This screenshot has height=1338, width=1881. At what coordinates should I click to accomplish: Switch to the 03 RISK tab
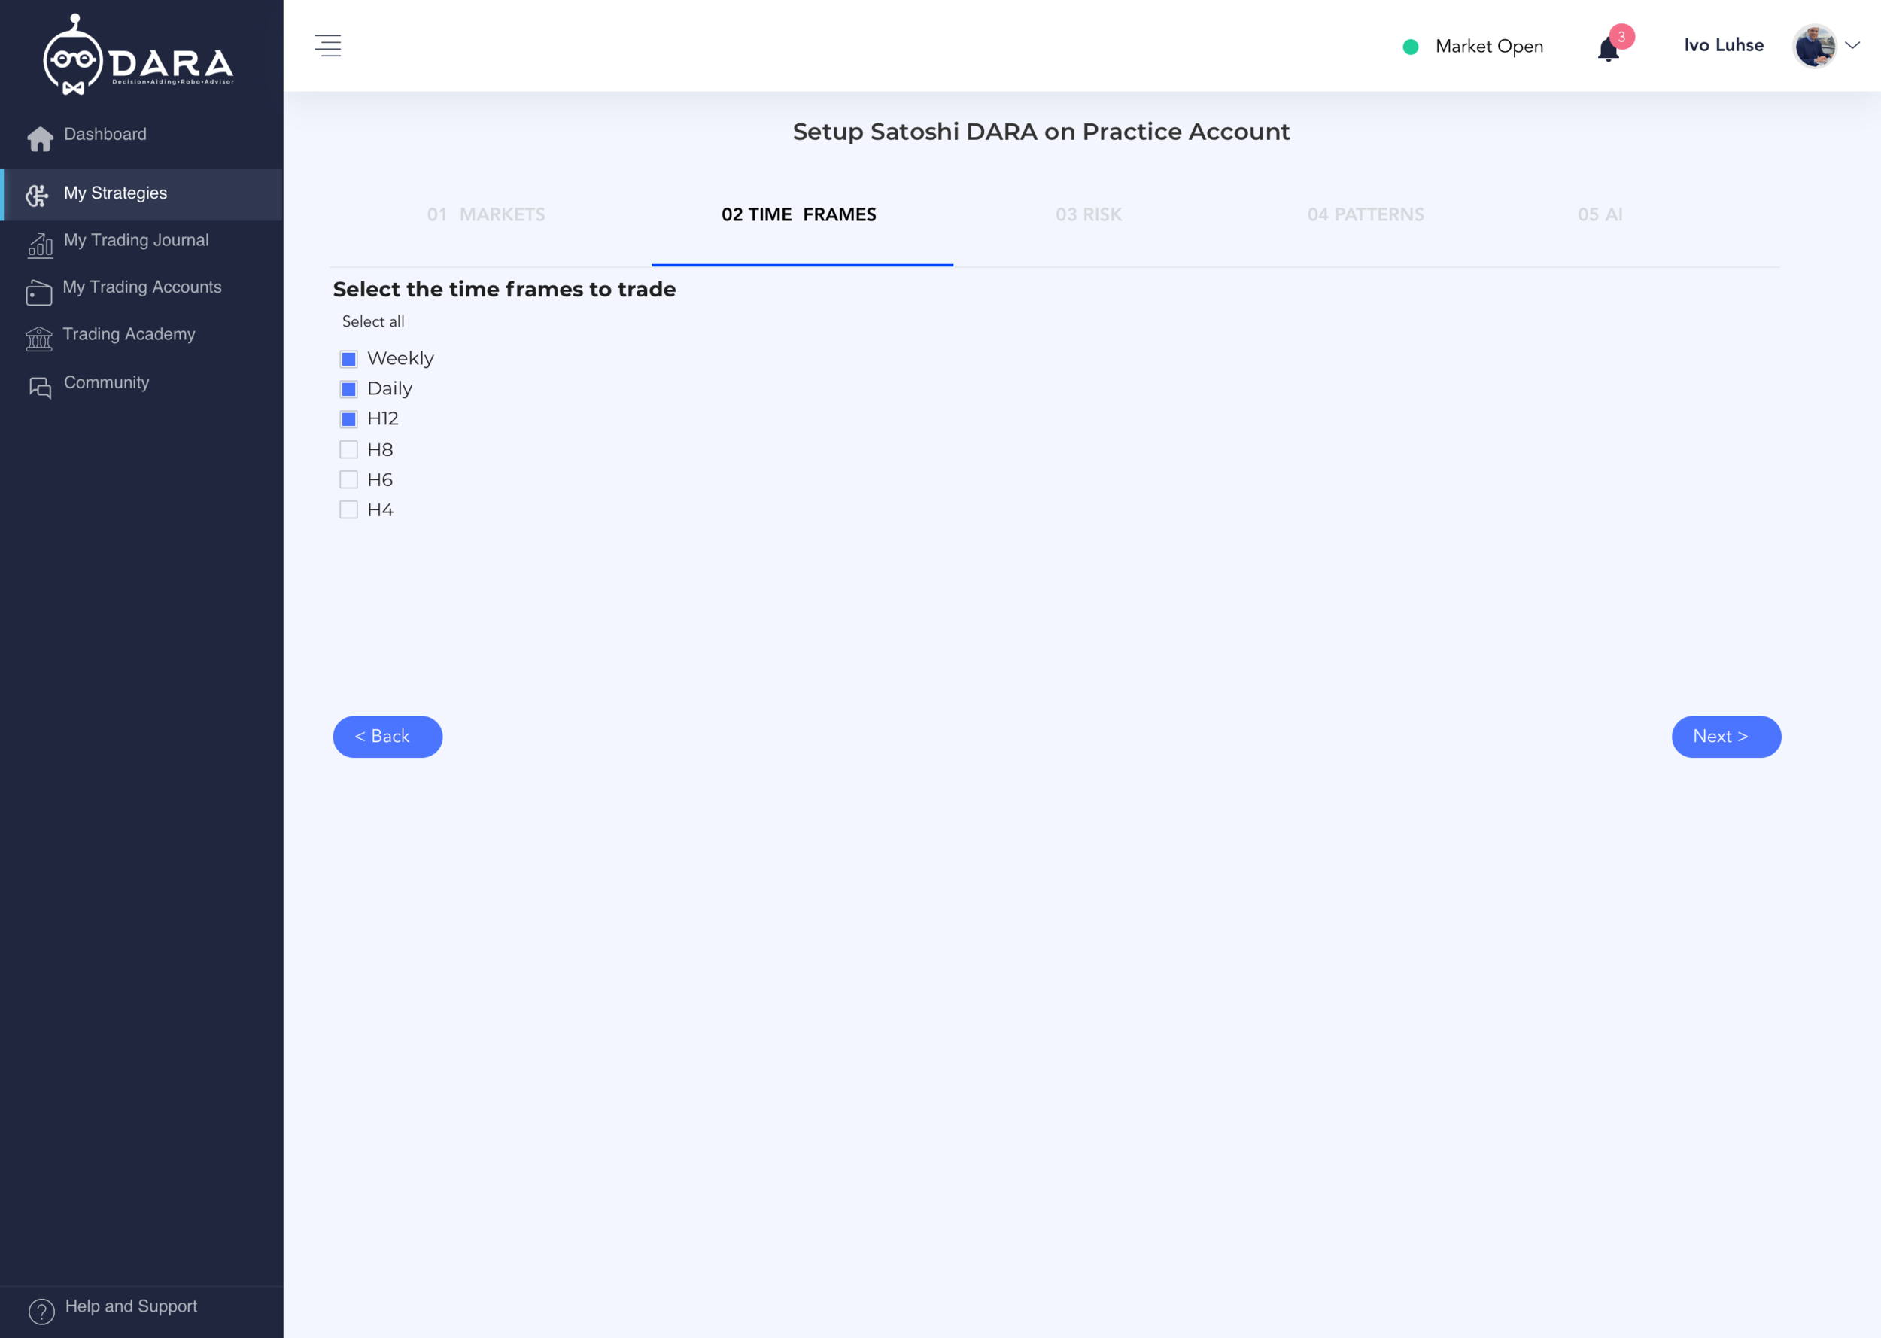point(1089,214)
